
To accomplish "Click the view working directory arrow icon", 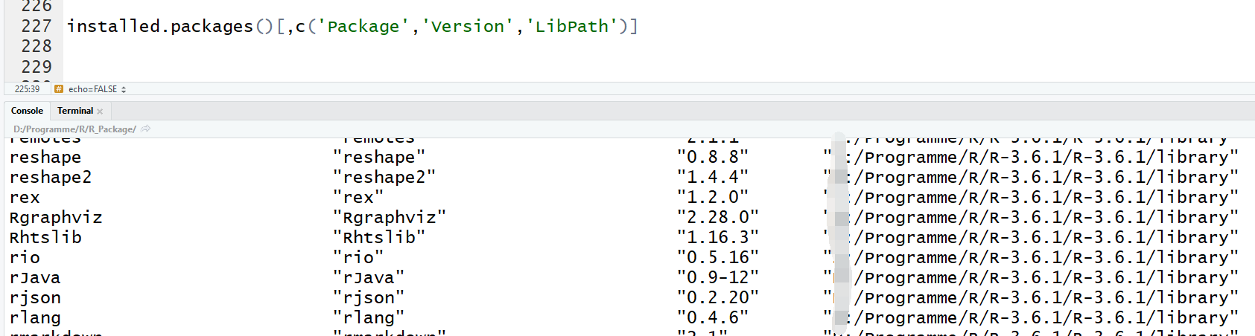I will 146,129.
